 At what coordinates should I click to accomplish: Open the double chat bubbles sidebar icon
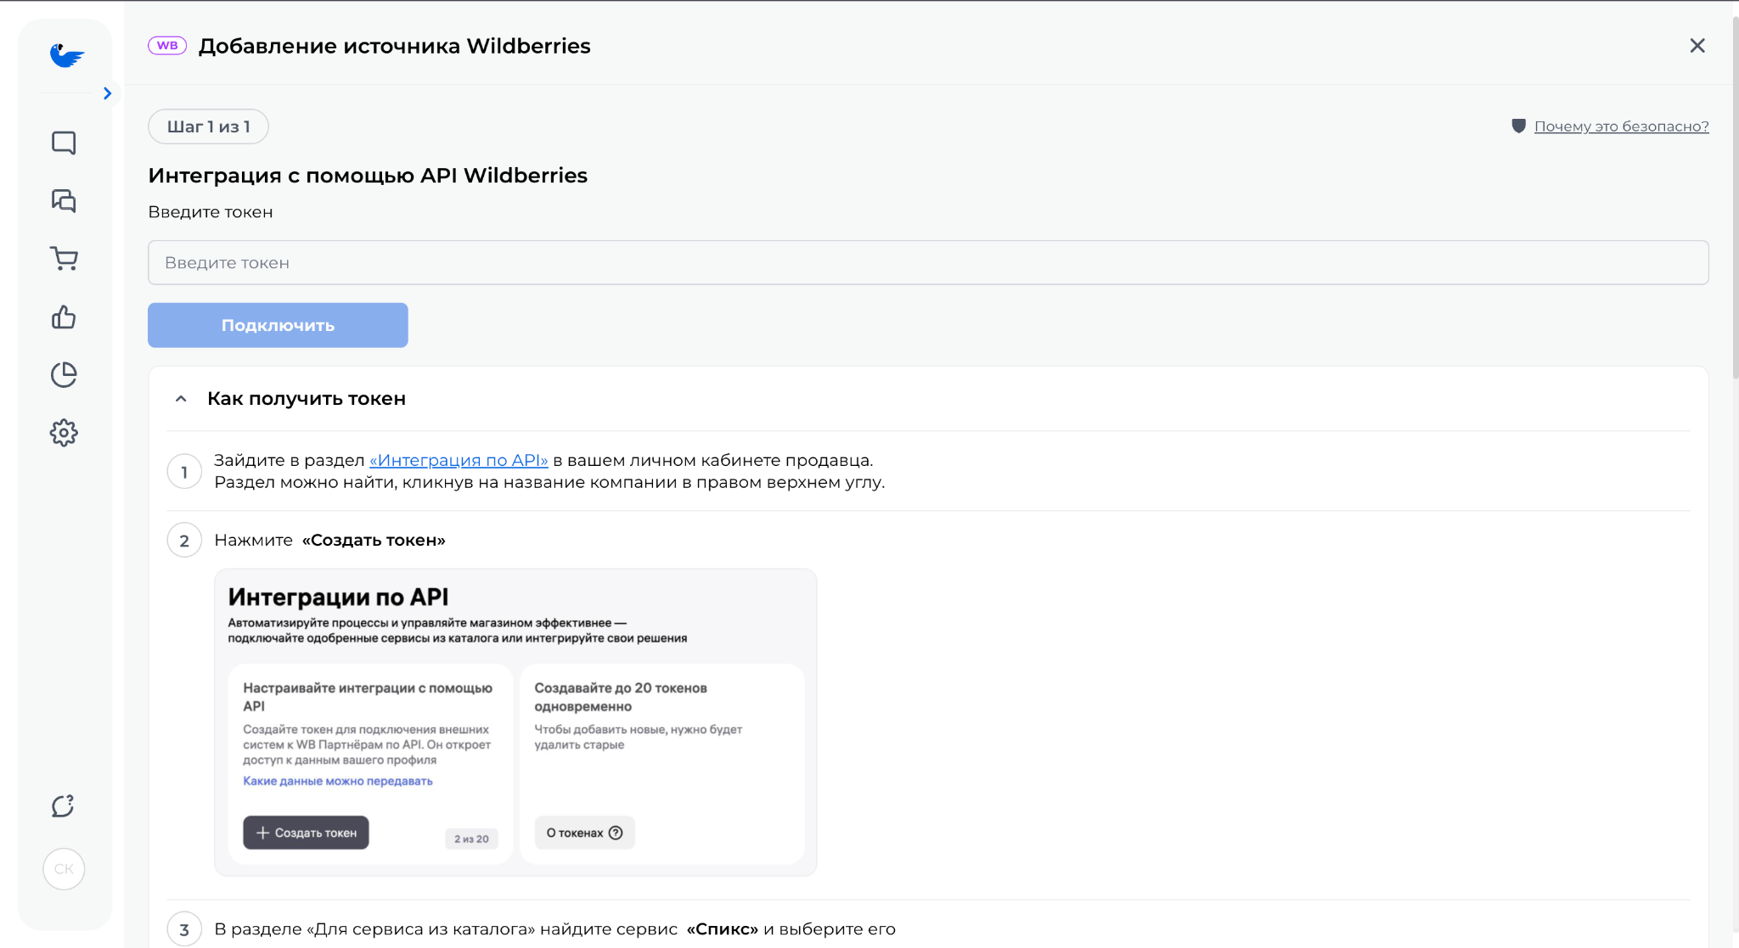64,200
